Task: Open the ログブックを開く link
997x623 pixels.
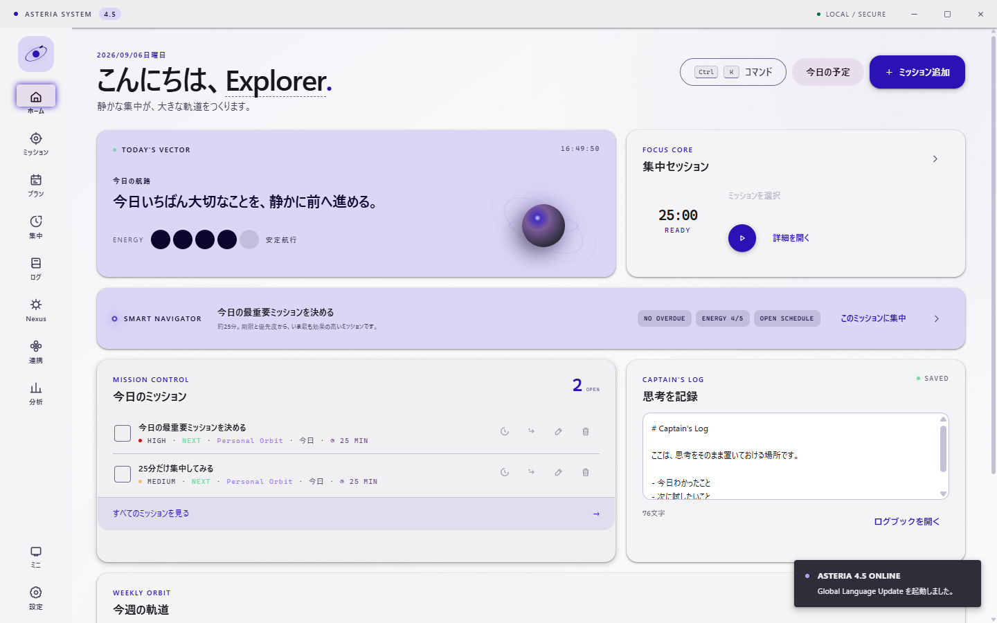Action: (907, 522)
